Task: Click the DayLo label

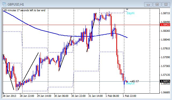Action: coord(130,83)
